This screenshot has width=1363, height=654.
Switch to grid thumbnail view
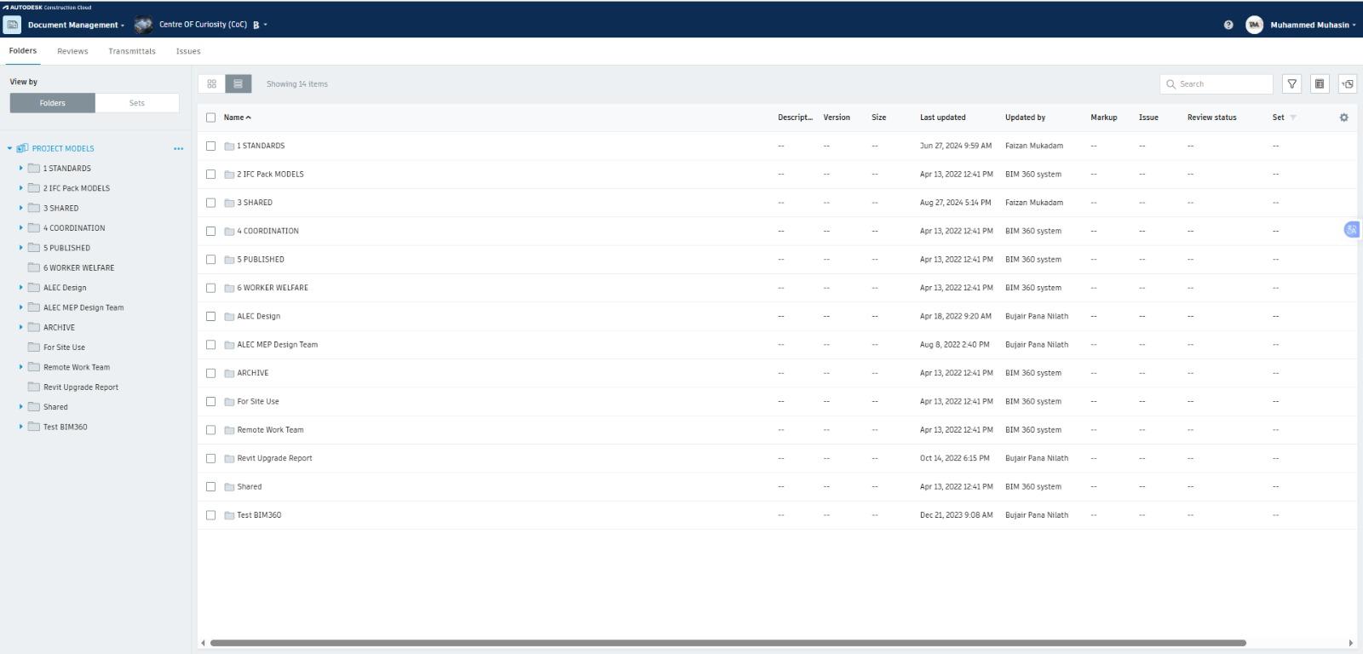(x=211, y=83)
